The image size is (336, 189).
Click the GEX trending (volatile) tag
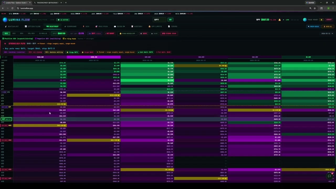coord(14,52)
